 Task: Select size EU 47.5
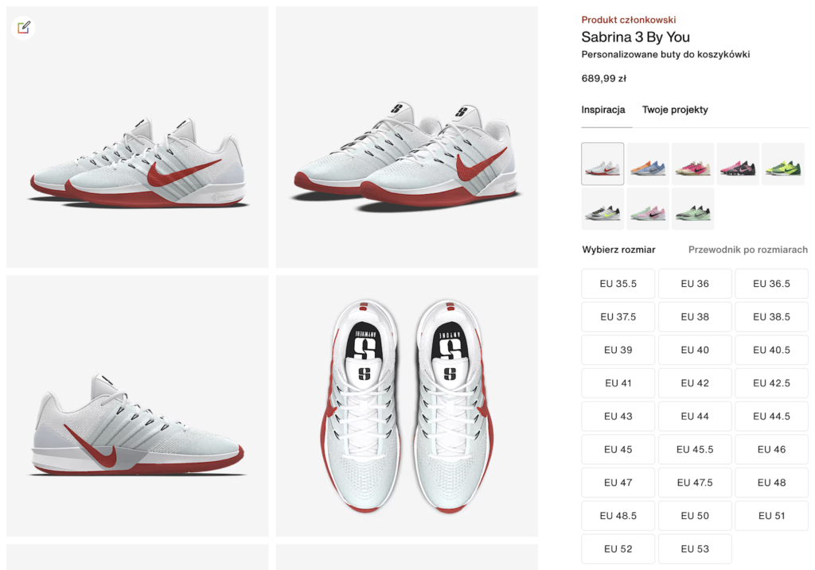(x=695, y=483)
